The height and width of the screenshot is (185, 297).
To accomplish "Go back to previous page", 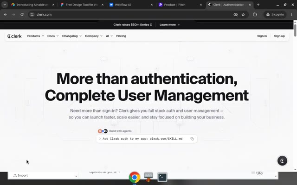I will point(5,14).
